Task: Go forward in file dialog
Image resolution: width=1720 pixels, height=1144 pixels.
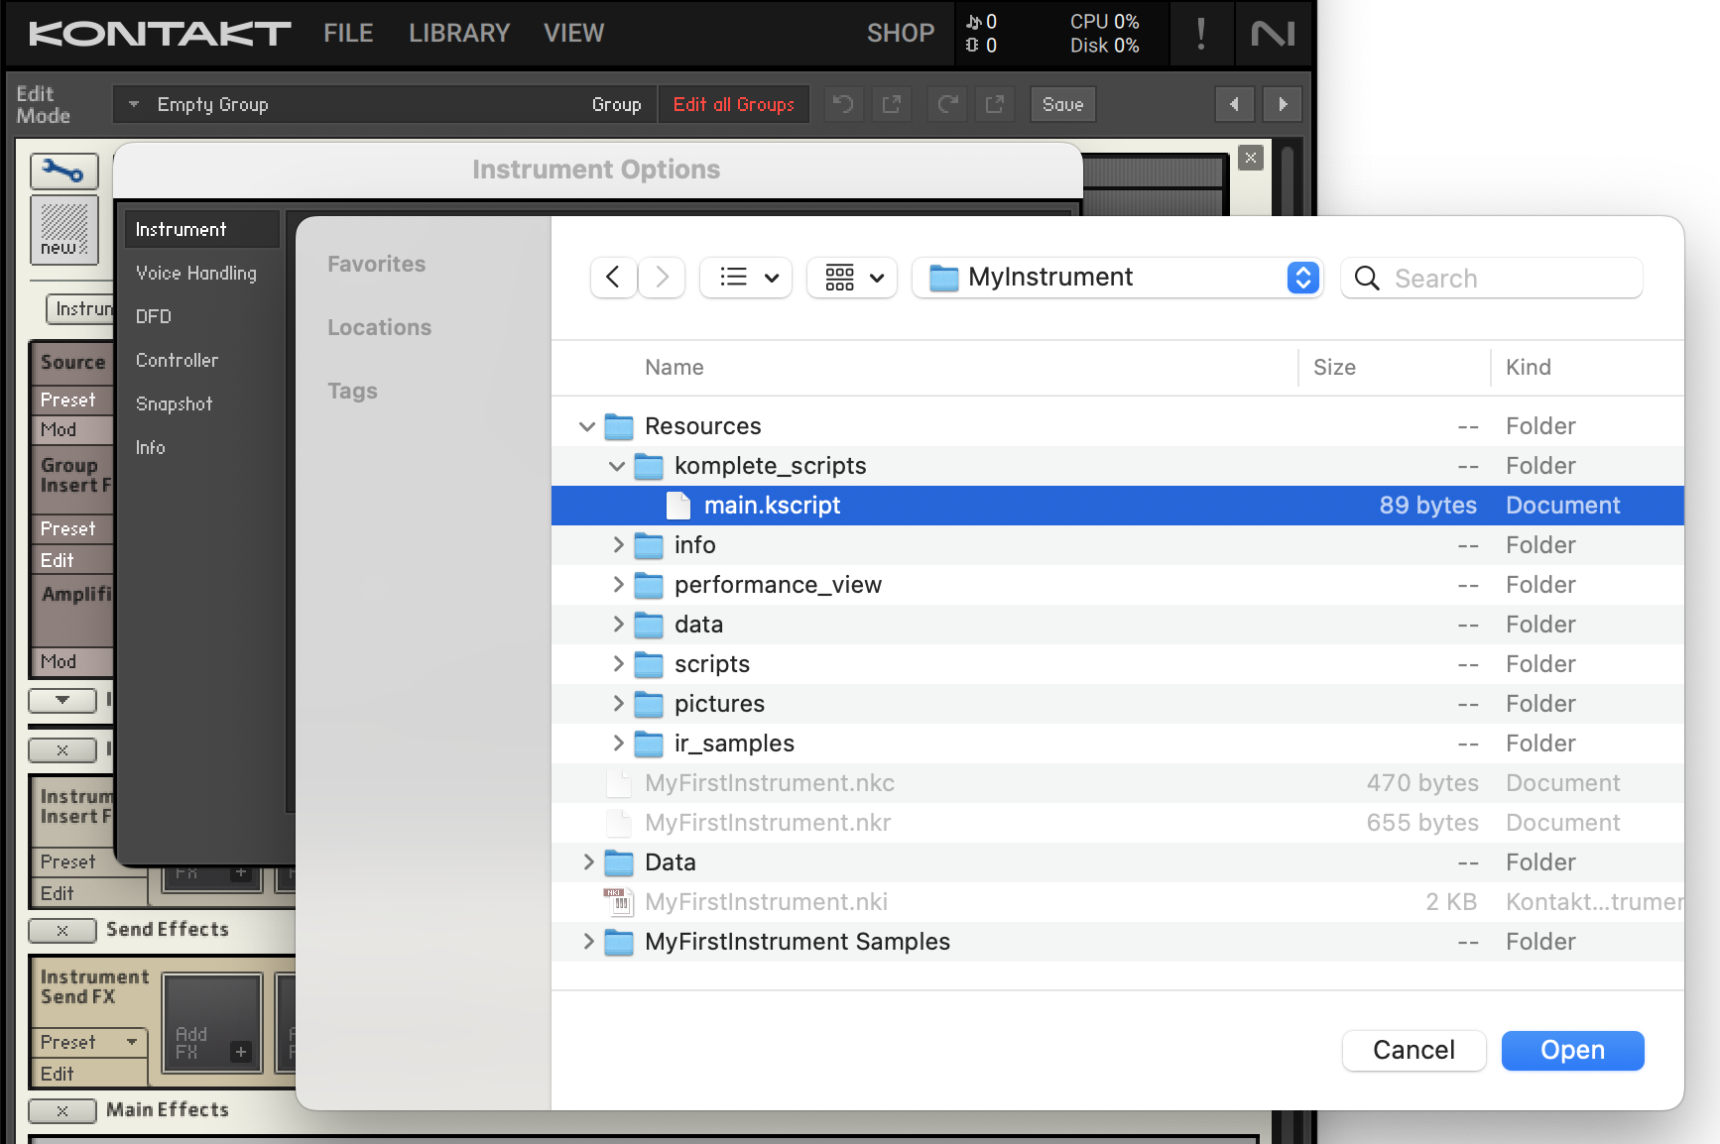Action: pos(662,278)
